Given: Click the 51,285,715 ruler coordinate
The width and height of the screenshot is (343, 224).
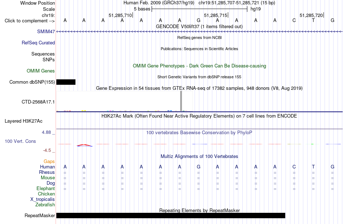Looking at the screenshot, I should point(216,15).
